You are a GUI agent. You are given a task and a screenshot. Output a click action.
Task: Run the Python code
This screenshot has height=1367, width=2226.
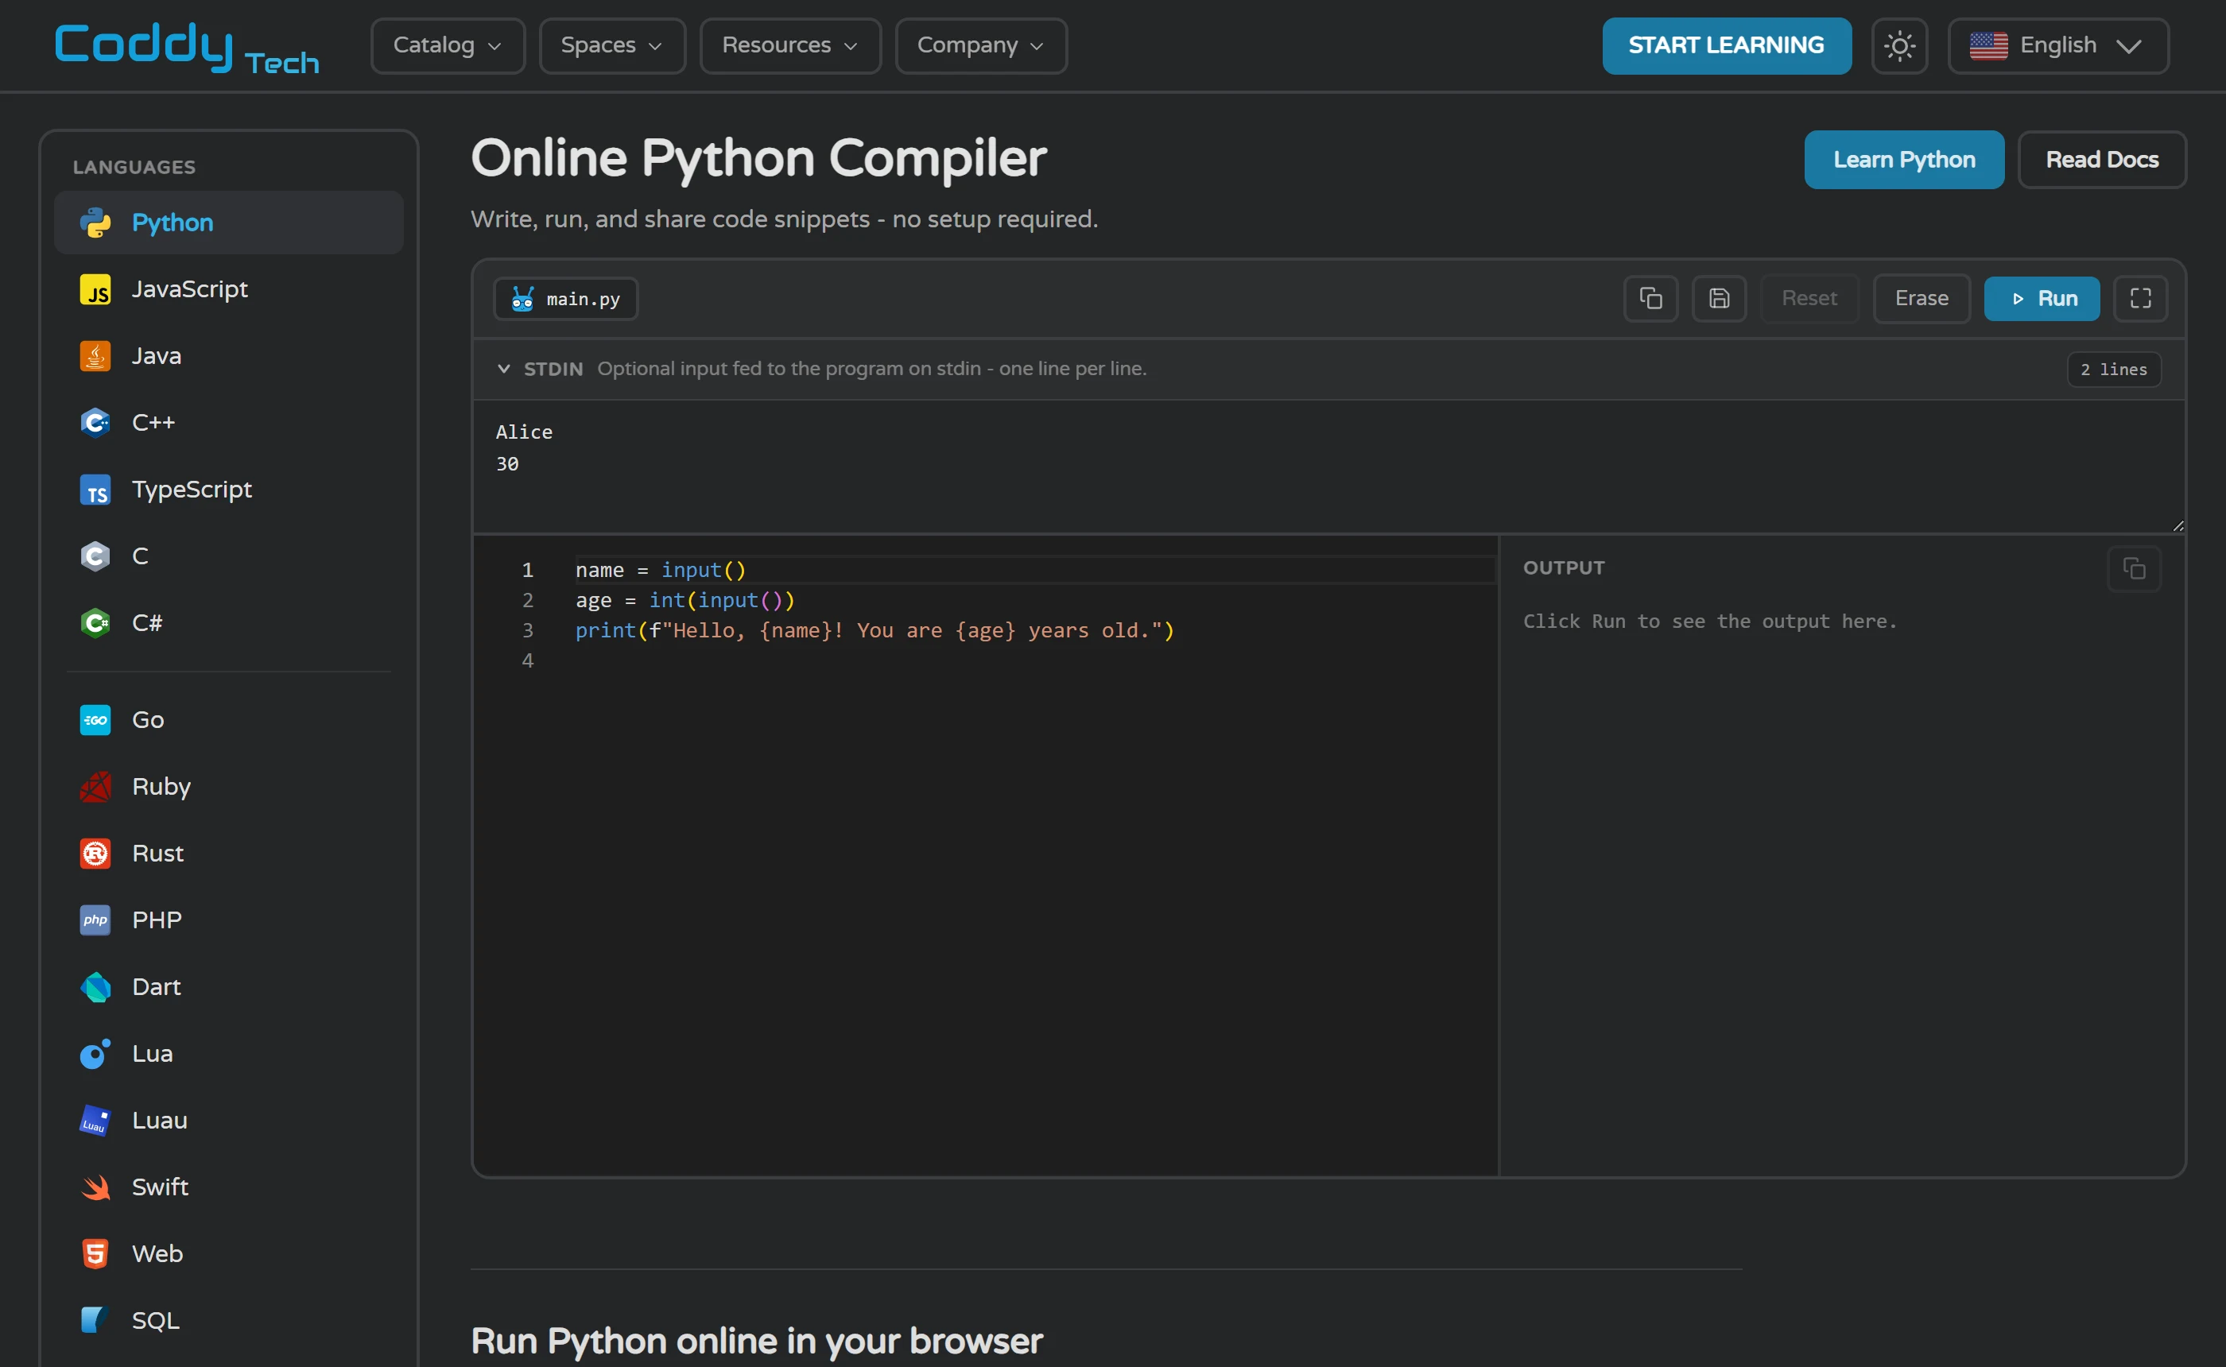tap(2041, 298)
